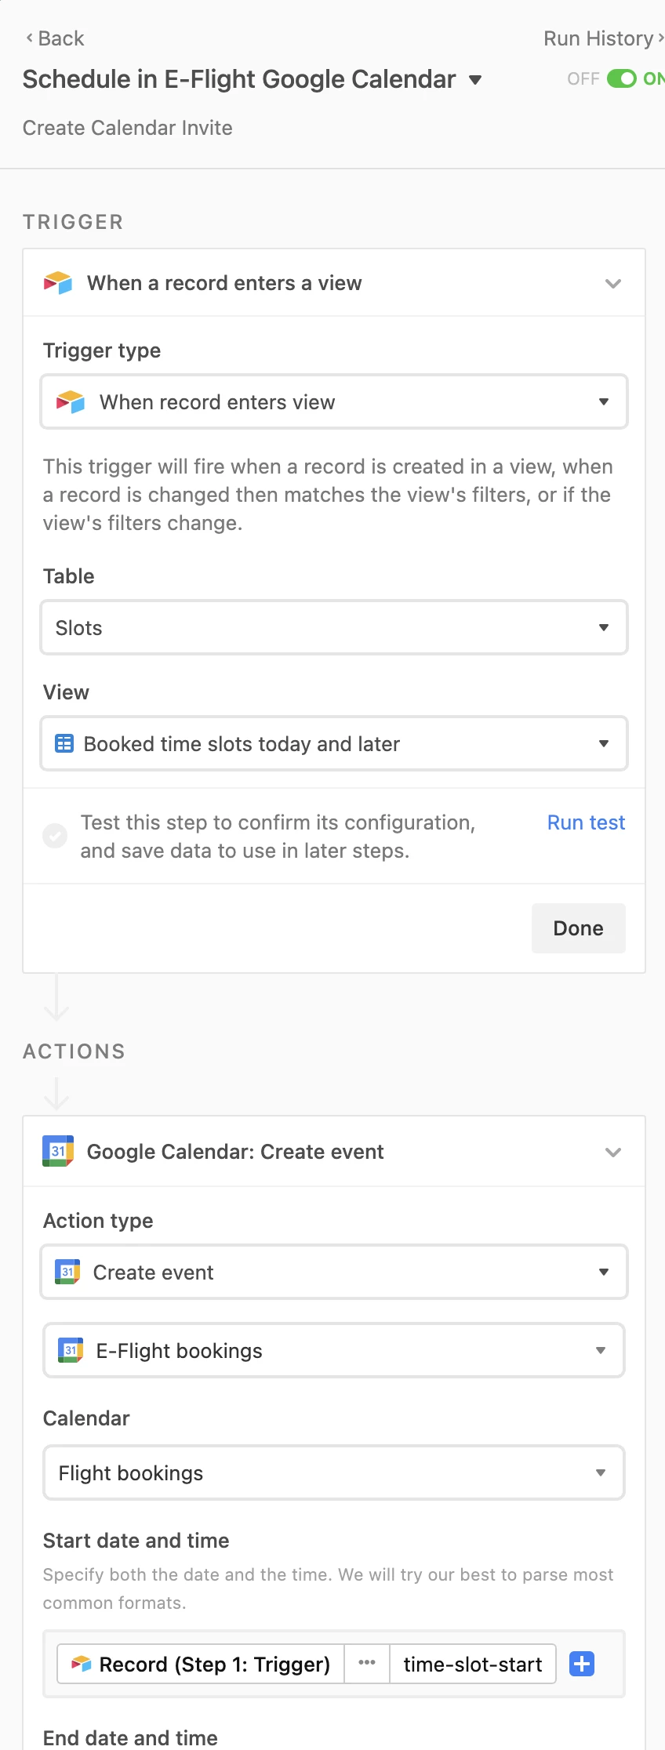This screenshot has width=665, height=1750.
Task: Click the test status checkmark circle
Action: (x=55, y=836)
